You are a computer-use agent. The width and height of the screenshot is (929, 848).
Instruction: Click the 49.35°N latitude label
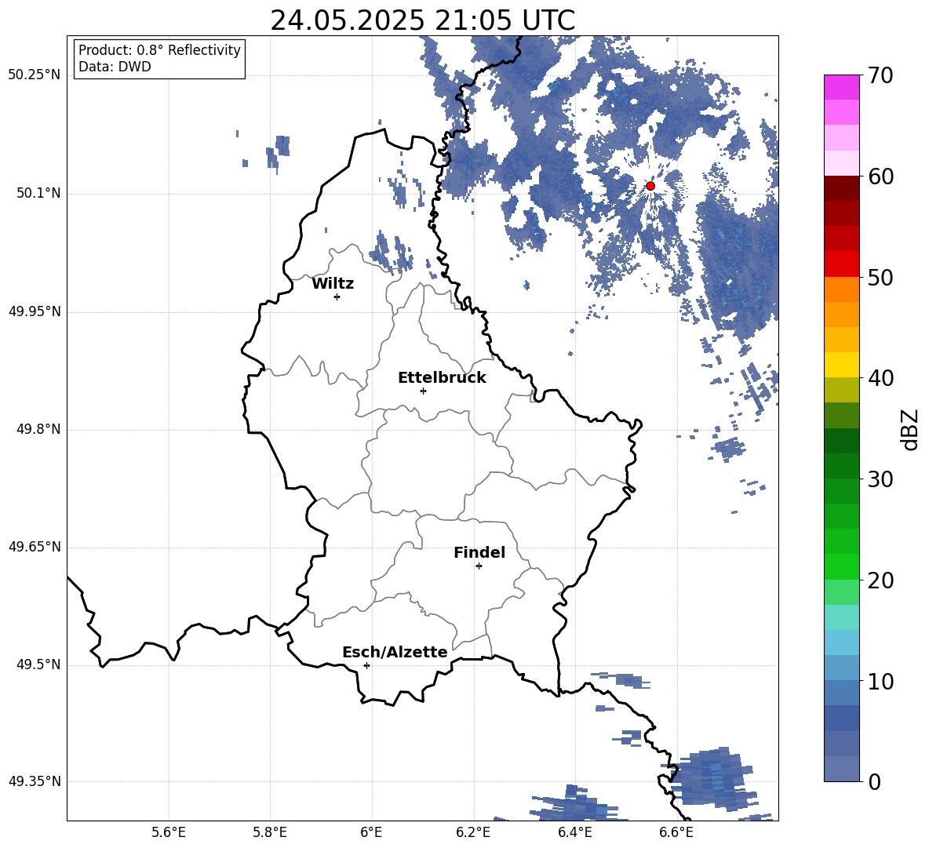click(35, 781)
